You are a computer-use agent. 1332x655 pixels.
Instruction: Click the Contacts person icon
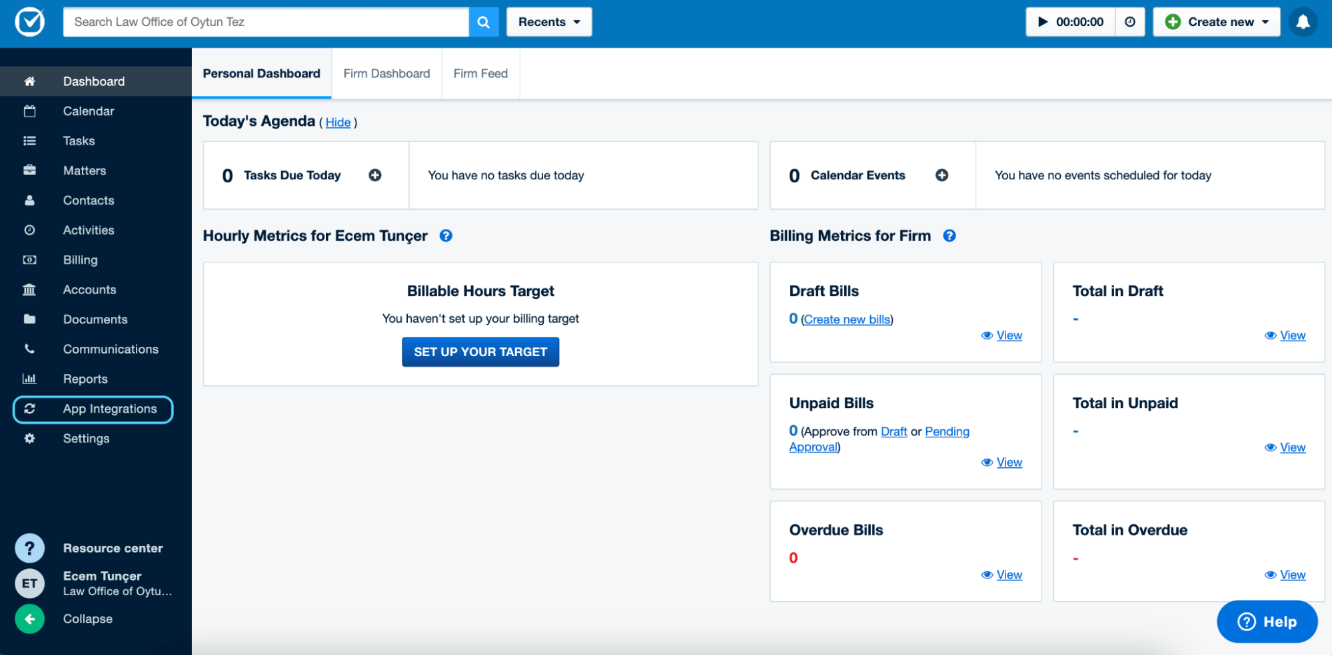(x=29, y=200)
